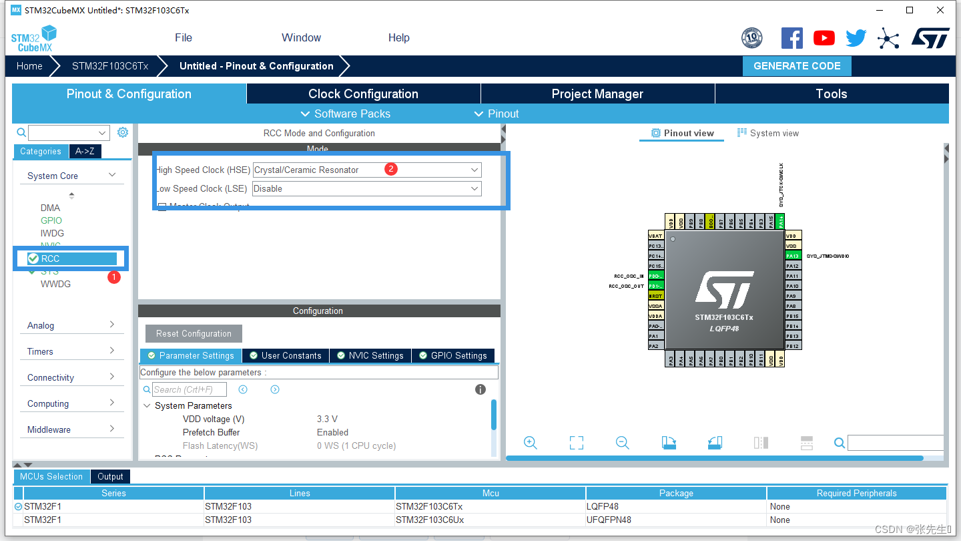Viewport: 961px width, 541px height.
Task: Select IWDG in System Core list
Action: tap(53, 233)
